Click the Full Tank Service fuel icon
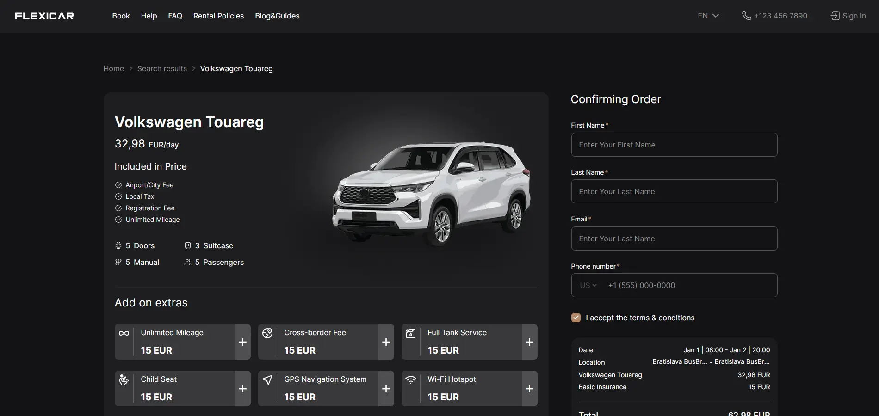879x416 pixels. [x=411, y=333]
